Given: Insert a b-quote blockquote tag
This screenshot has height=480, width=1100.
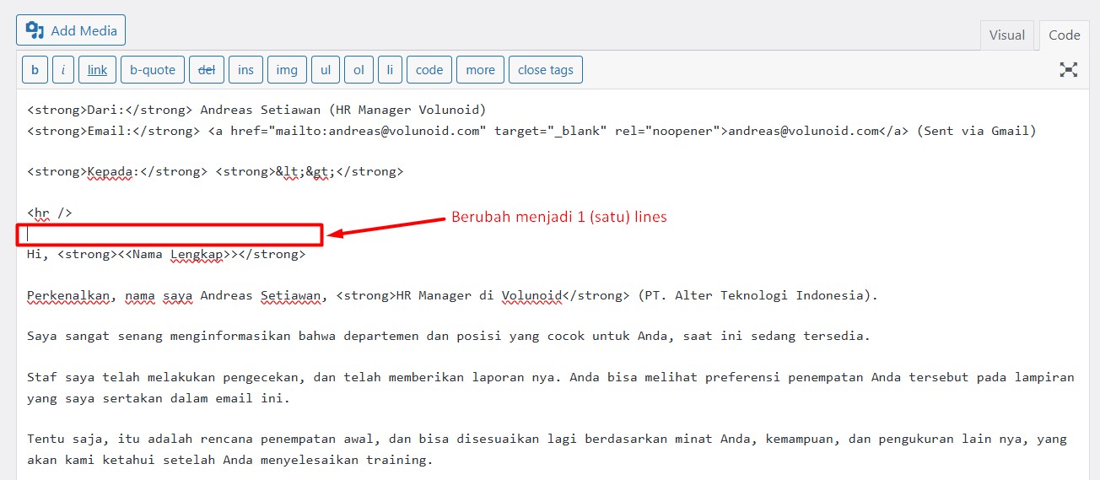Looking at the screenshot, I should [153, 70].
